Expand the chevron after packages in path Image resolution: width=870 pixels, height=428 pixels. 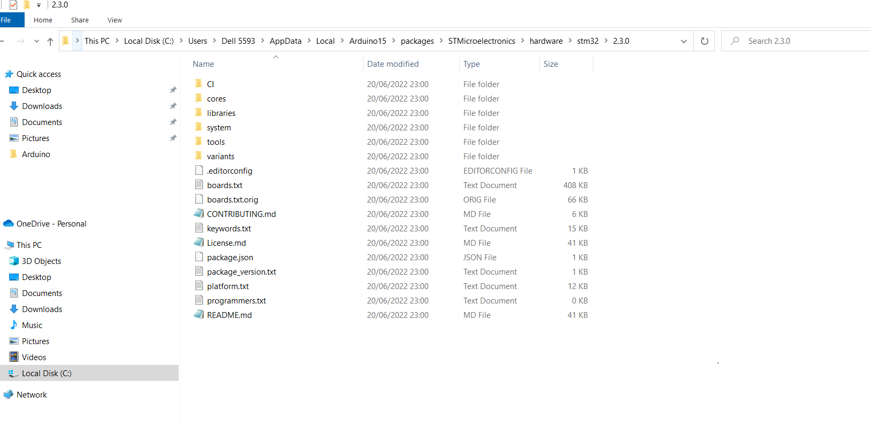pos(441,41)
